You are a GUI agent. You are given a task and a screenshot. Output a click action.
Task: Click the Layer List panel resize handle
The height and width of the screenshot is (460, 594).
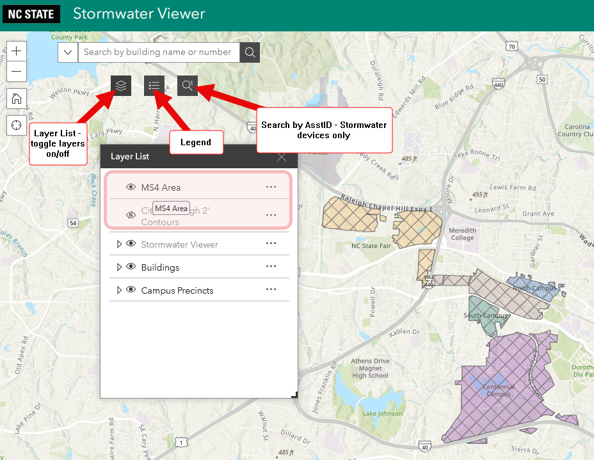(x=294, y=395)
